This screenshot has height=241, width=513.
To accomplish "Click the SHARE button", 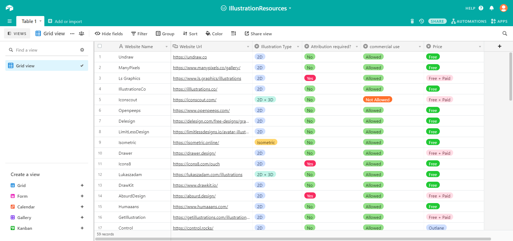I will [437, 21].
